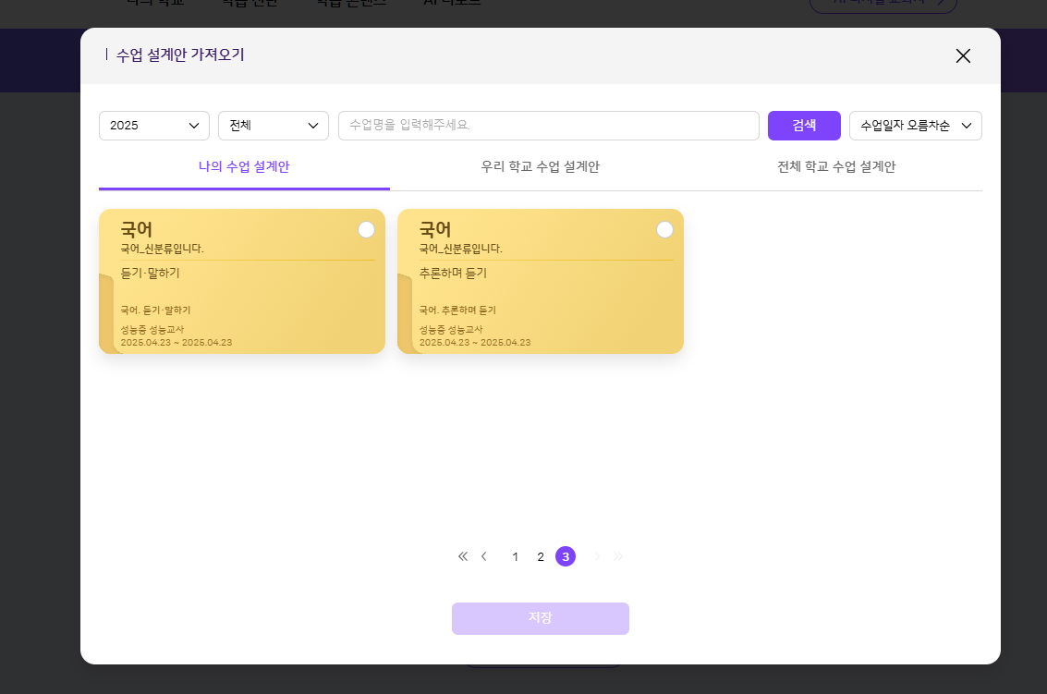Go to page 1 of results
The height and width of the screenshot is (694, 1047).
click(515, 556)
